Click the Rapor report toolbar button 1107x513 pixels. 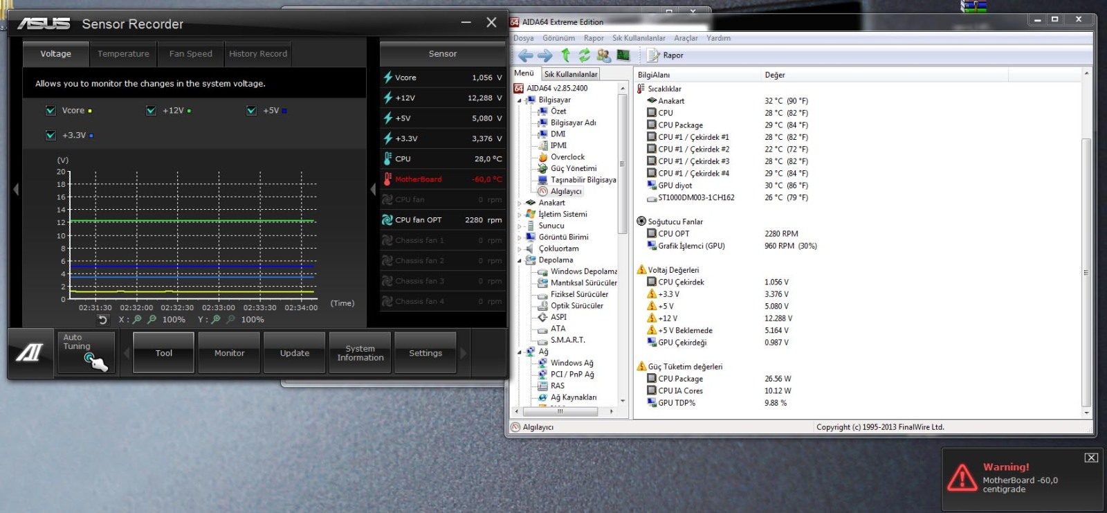click(x=665, y=55)
